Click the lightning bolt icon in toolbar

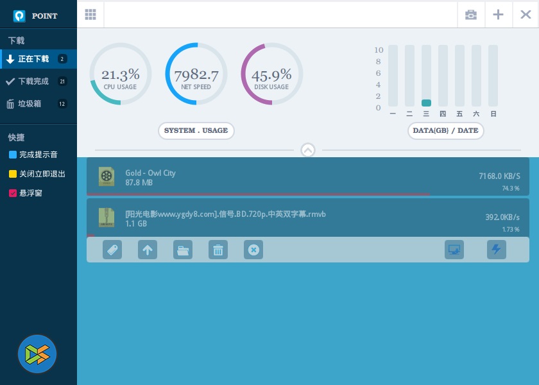(x=496, y=250)
